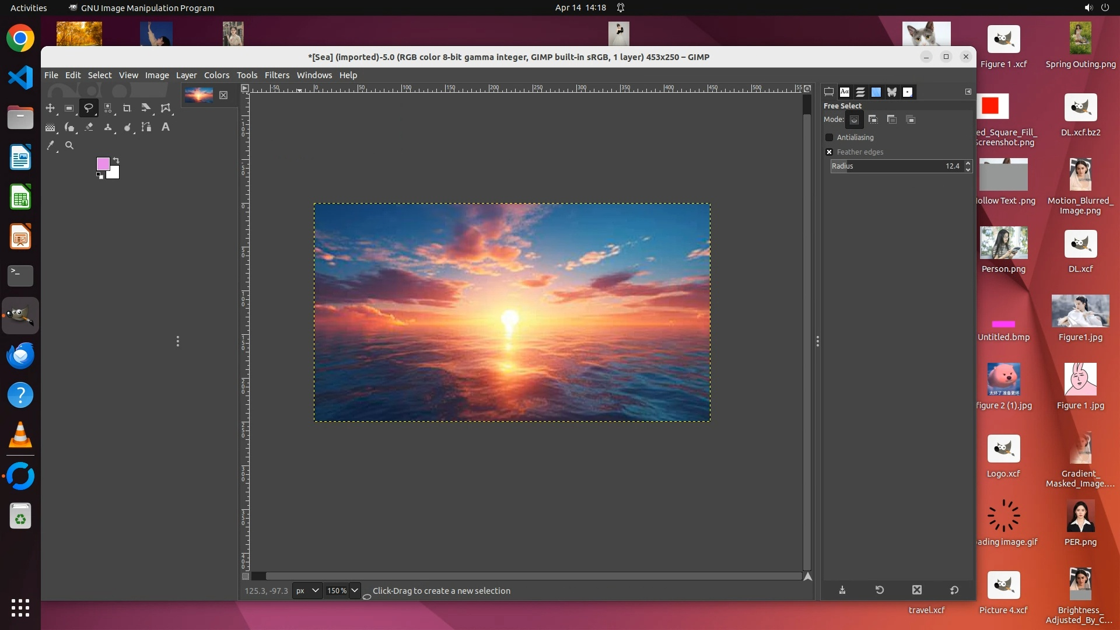The image size is (1120, 630).
Task: Select the Crop tool
Action: click(127, 108)
